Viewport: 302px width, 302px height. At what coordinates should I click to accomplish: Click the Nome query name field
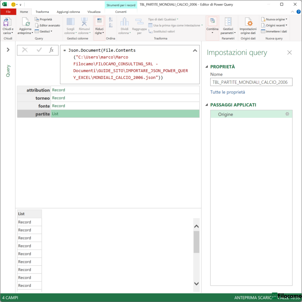click(x=251, y=82)
